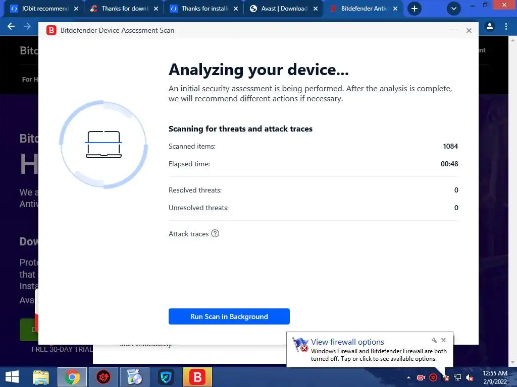This screenshot has height=387, width=517.
Task: Close the Avast Download tab
Action: pyautogui.click(x=316, y=9)
